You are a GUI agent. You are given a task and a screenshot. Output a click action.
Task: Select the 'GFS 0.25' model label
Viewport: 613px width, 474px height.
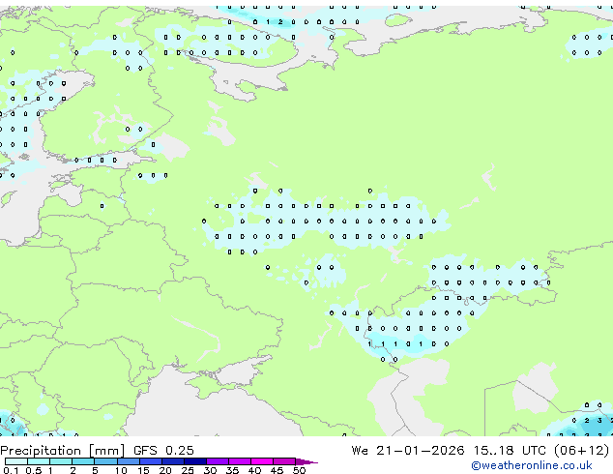click(x=163, y=451)
